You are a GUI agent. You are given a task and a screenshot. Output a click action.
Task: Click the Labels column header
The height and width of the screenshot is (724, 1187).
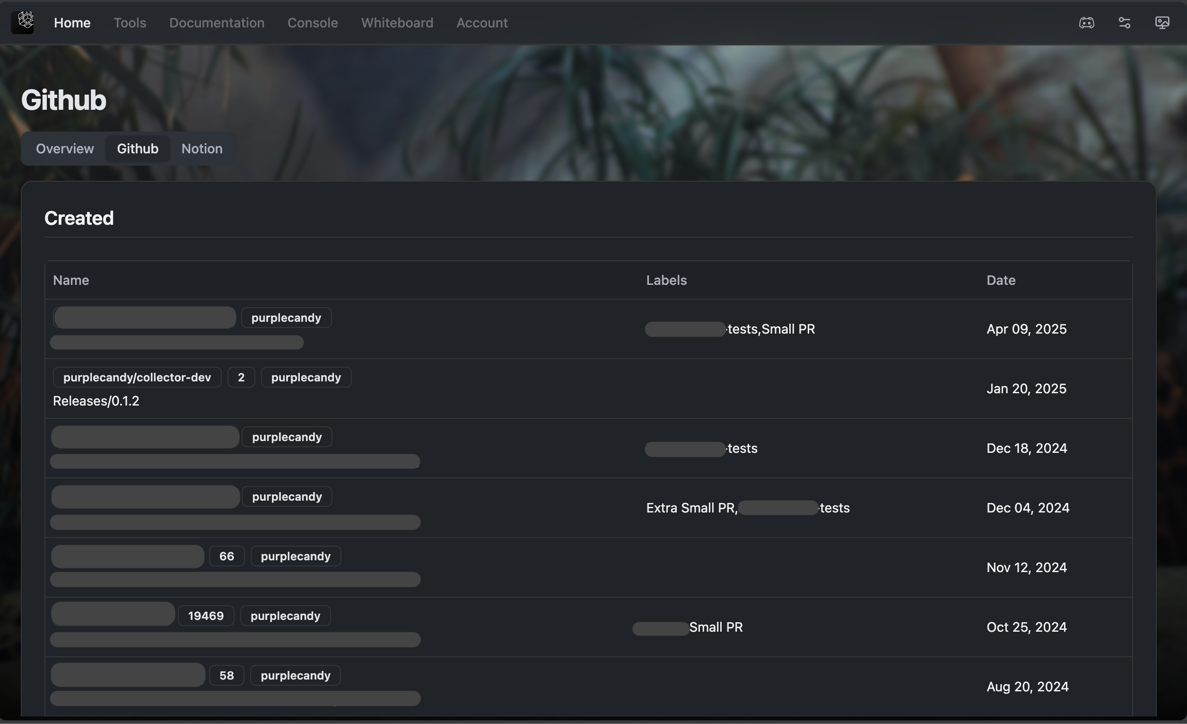tap(666, 280)
